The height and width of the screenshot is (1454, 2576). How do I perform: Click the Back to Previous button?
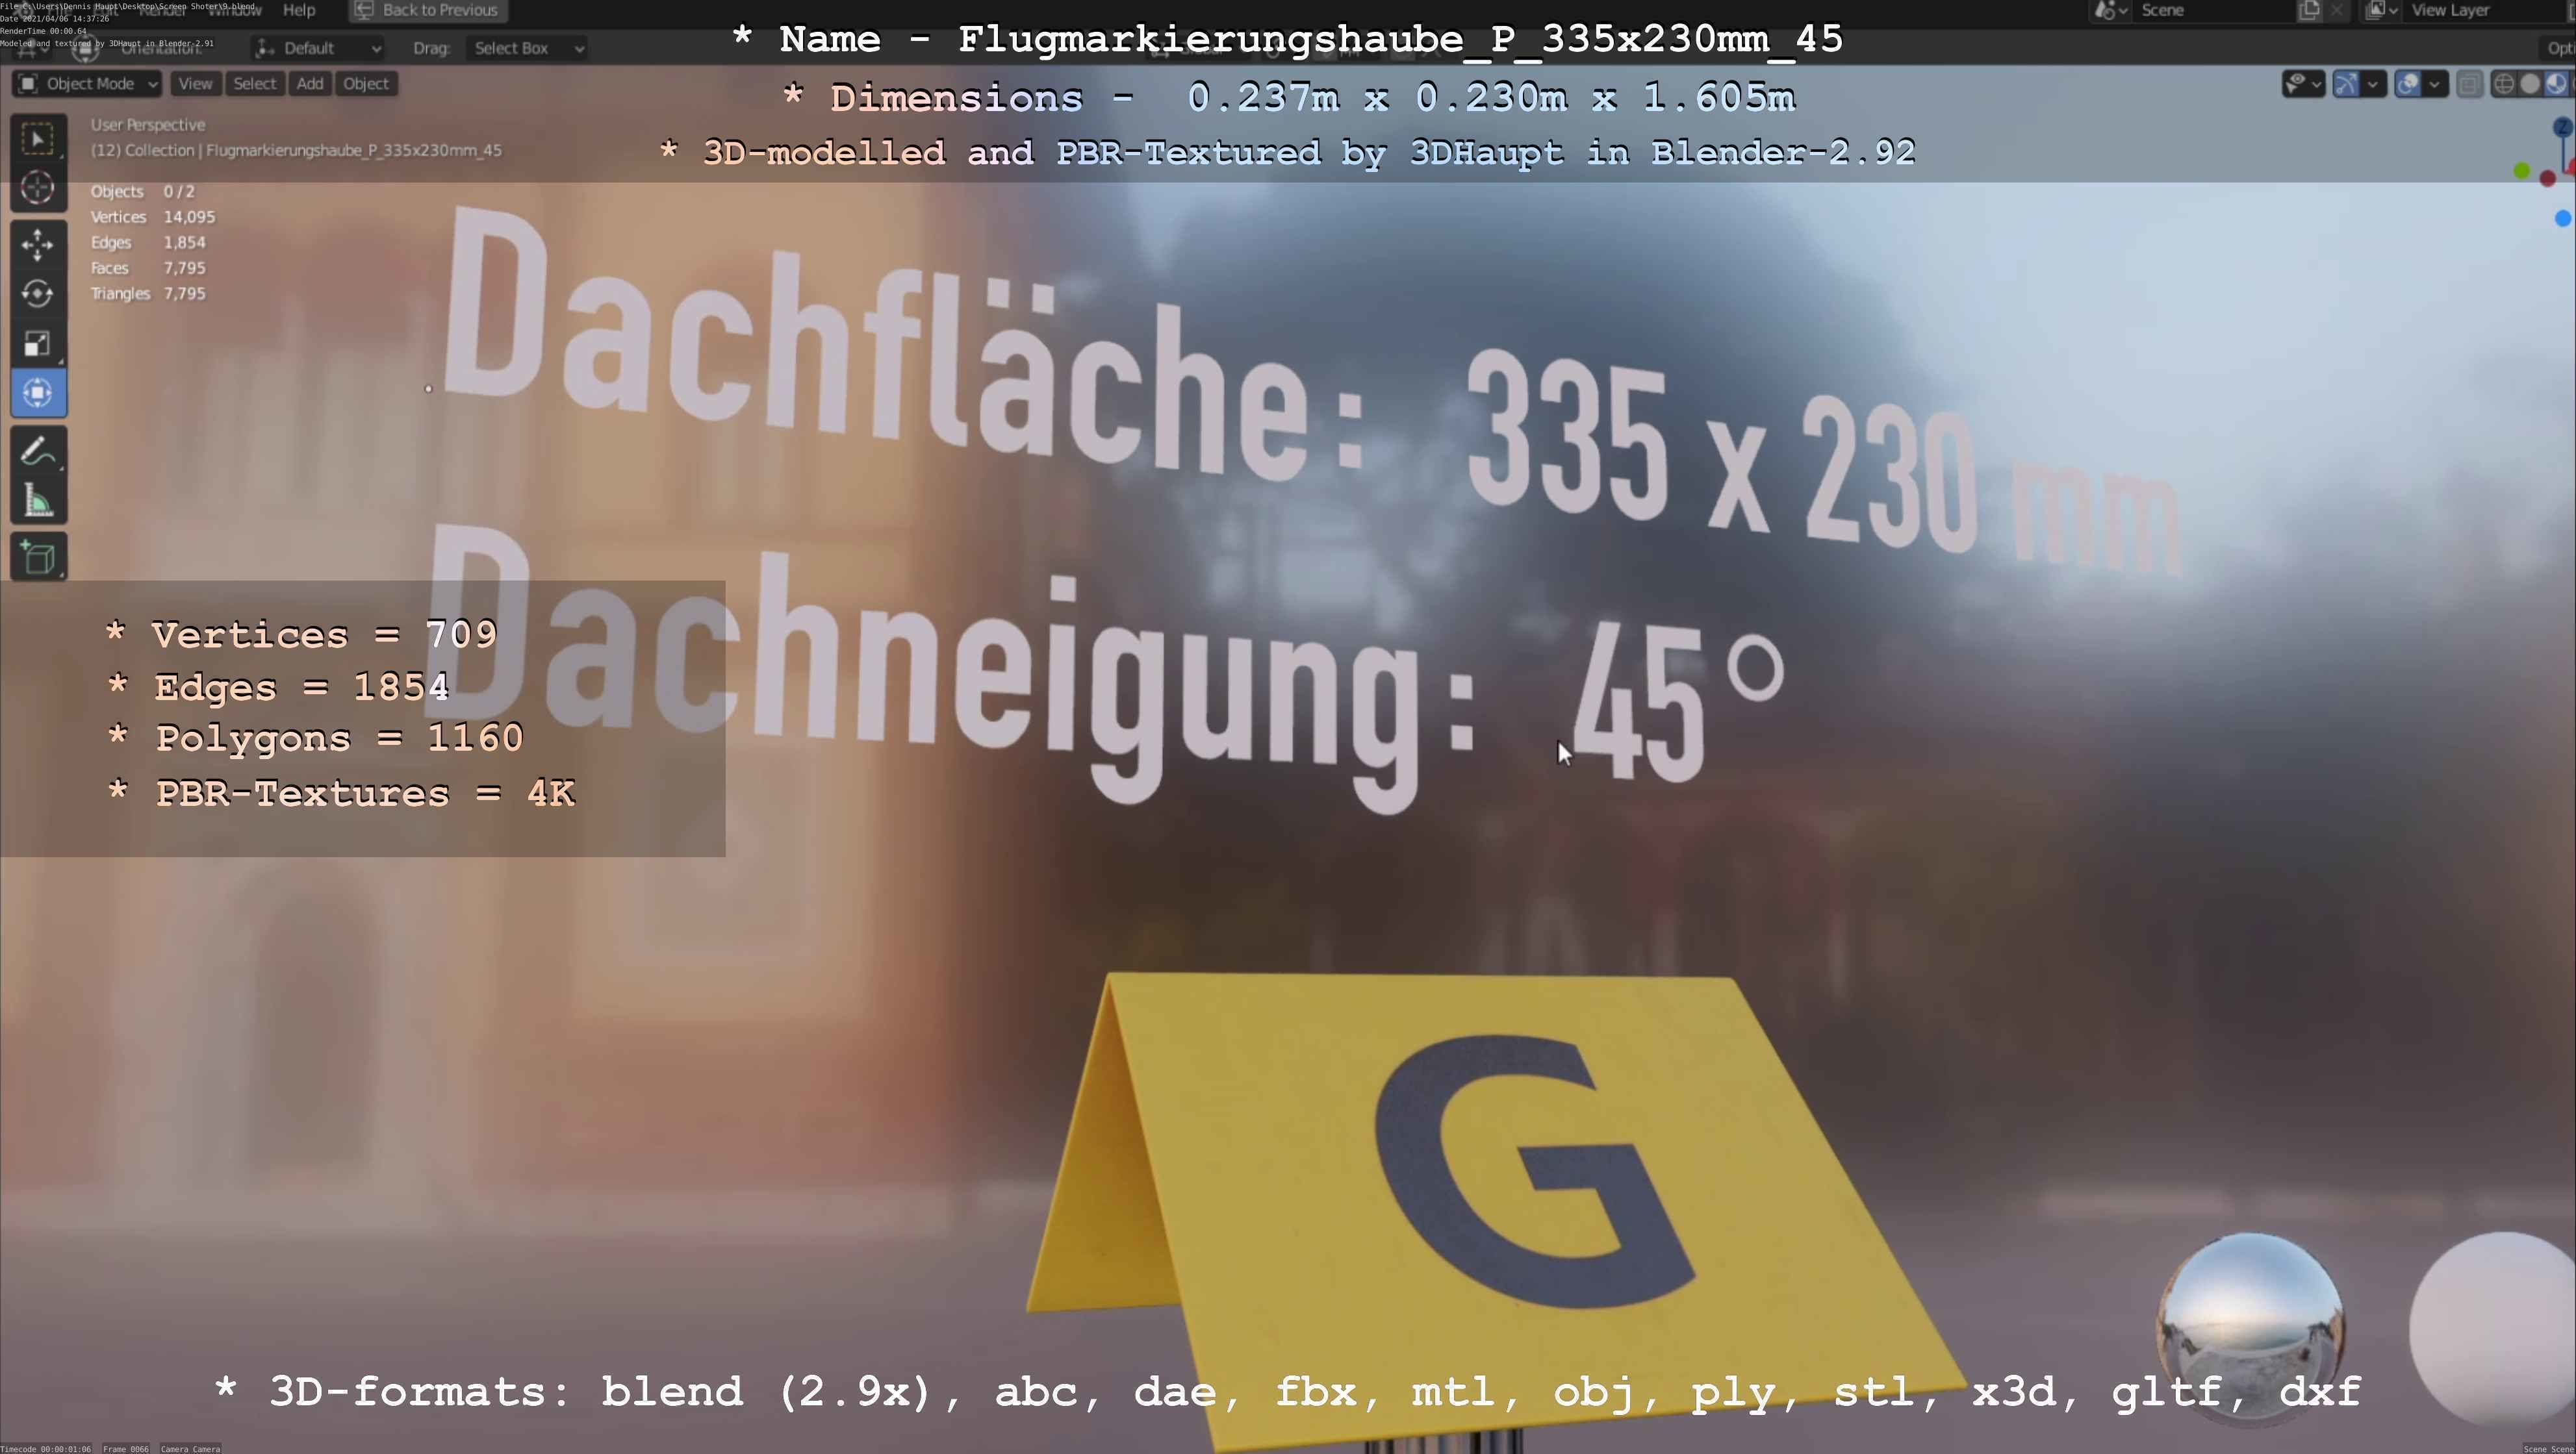point(428,10)
